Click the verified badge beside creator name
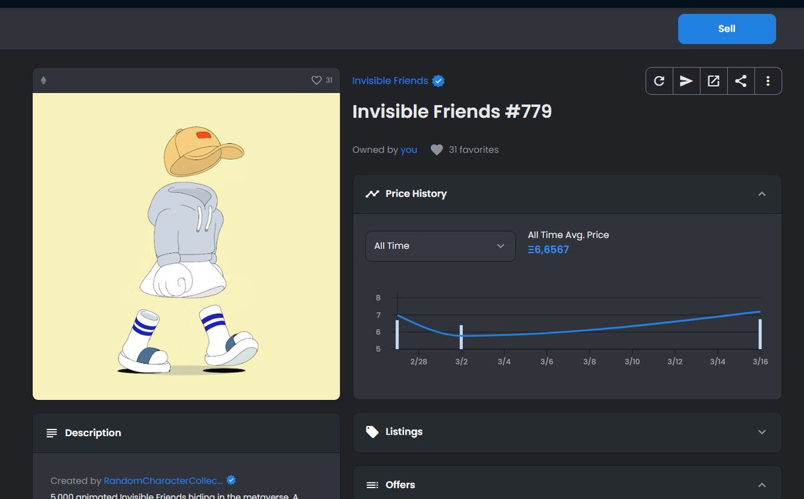 click(x=231, y=480)
